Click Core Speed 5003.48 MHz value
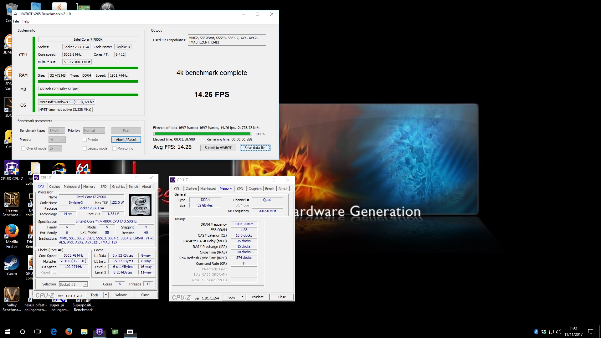The height and width of the screenshot is (338, 601). pos(74,255)
